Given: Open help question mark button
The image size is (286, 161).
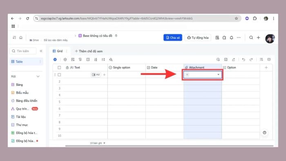Looking at the screenshot, I should [x=264, y=132].
